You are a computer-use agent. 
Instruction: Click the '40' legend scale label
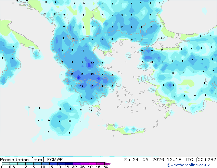click(x=90, y=167)
